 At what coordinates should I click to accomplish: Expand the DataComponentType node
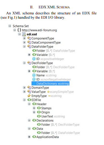coord(24,42)
